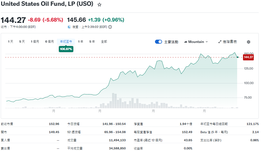
Task: Click the last data point dot on chart
Action: point(237,57)
